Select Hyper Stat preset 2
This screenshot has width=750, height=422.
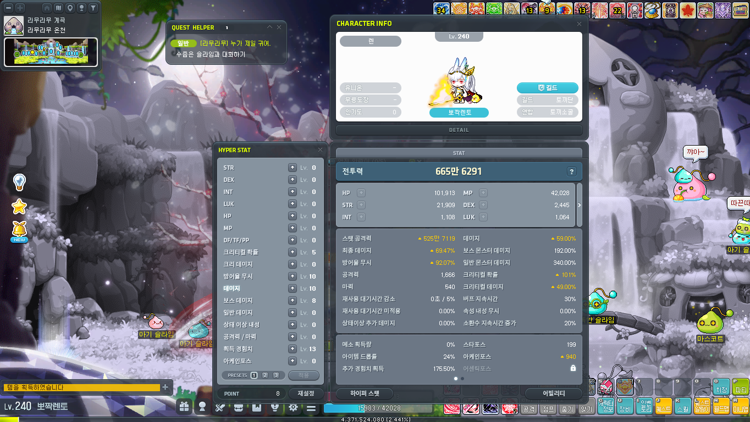point(265,375)
